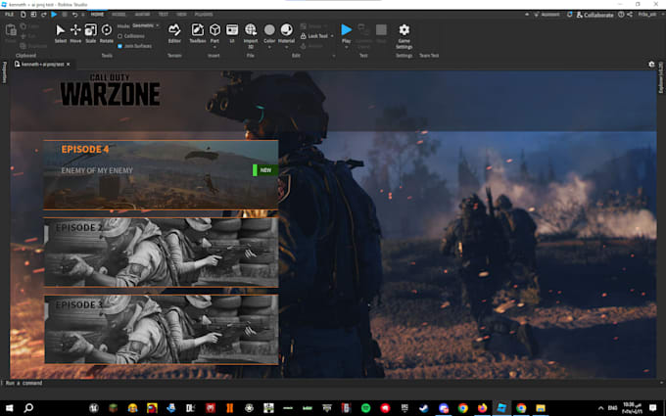The height and width of the screenshot is (416, 666).
Task: Switch to the AVATAR ribbon tab
Action: [142, 15]
